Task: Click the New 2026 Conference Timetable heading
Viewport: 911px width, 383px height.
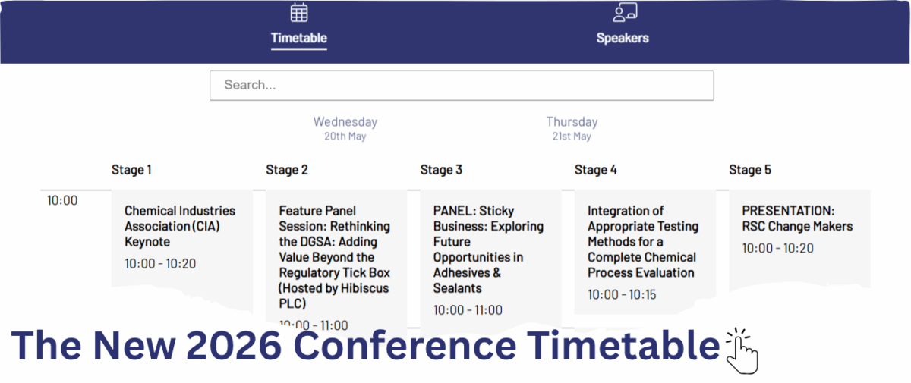Action: point(364,347)
